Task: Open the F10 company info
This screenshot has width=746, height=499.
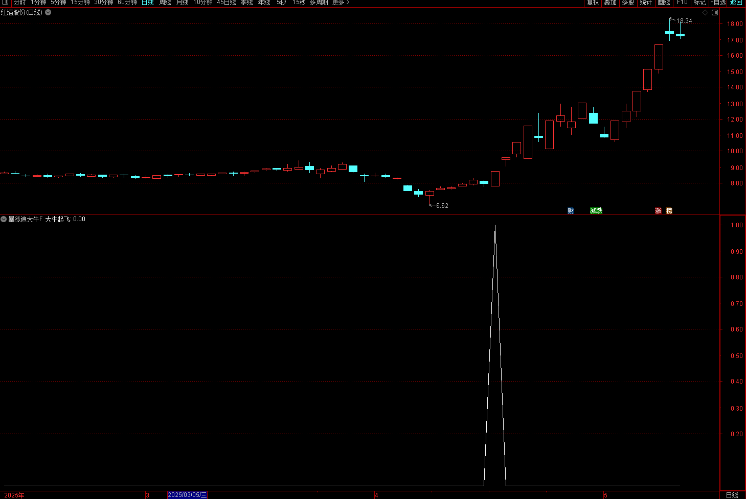Action: point(682,3)
